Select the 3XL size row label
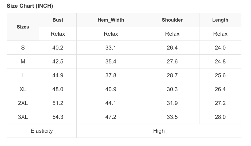 [x=23, y=117]
